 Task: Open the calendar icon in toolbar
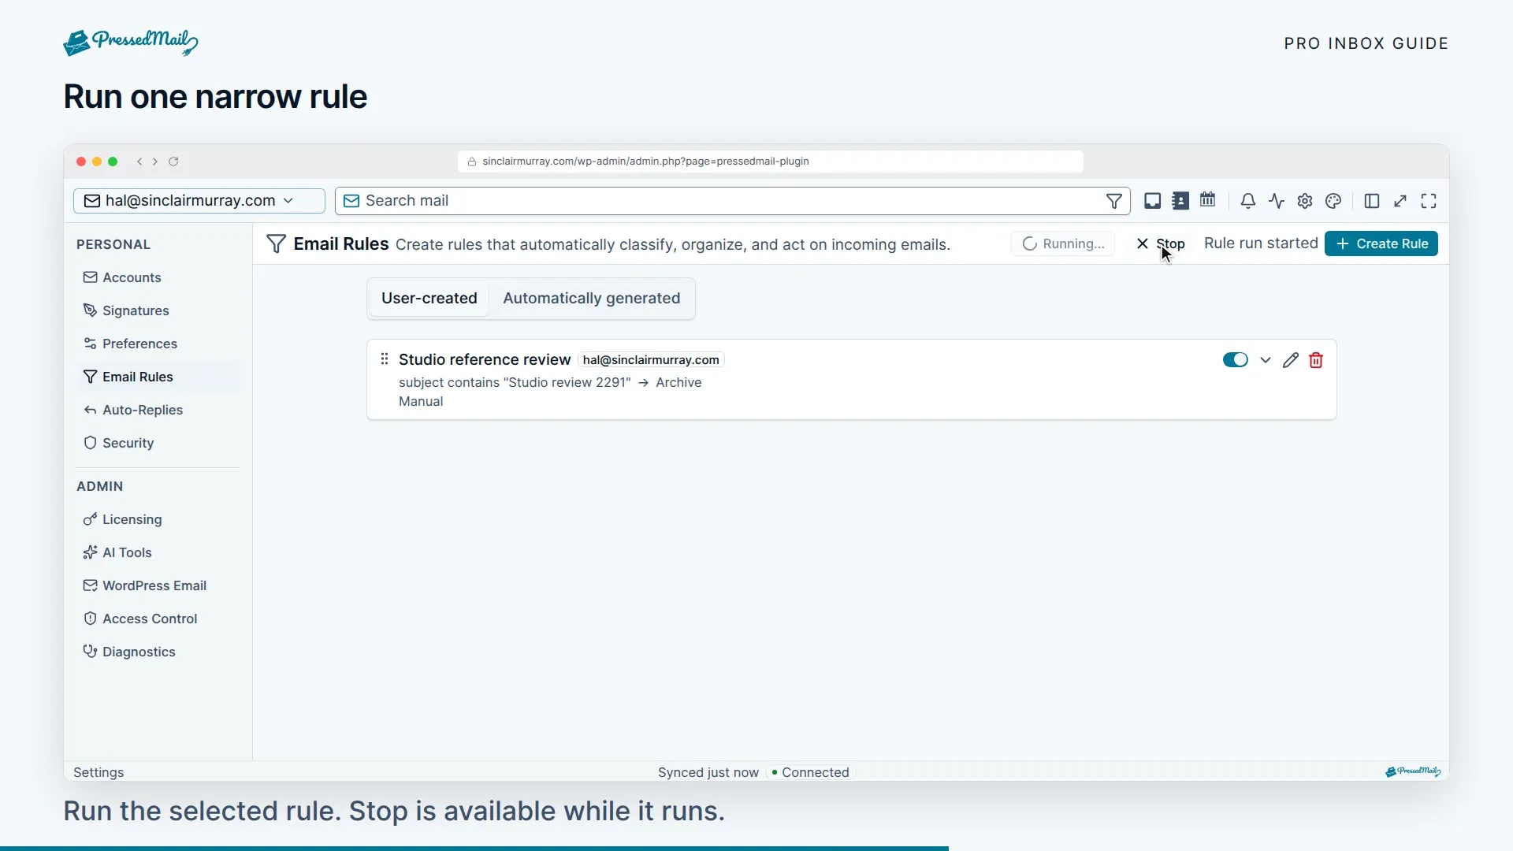(x=1207, y=200)
